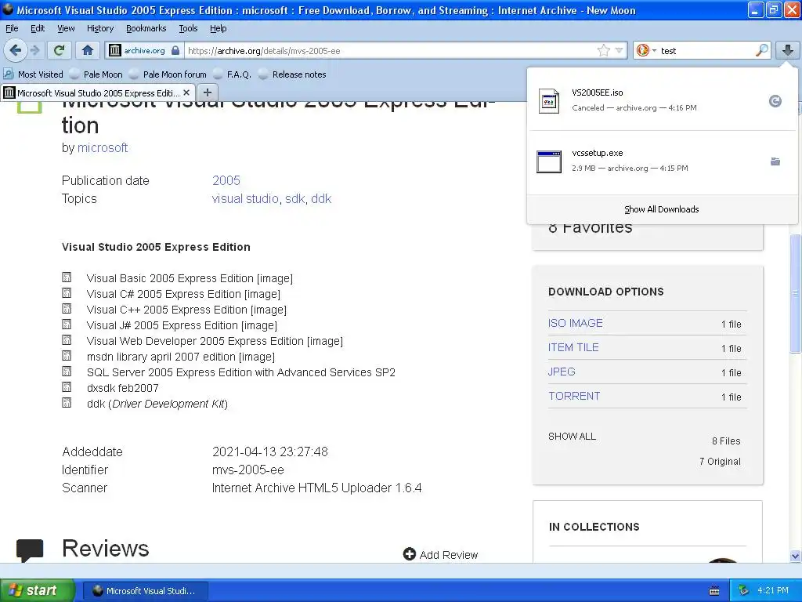Screen dimensions: 802x602
Task: Download the ISO IMAGE option
Action: tap(576, 323)
